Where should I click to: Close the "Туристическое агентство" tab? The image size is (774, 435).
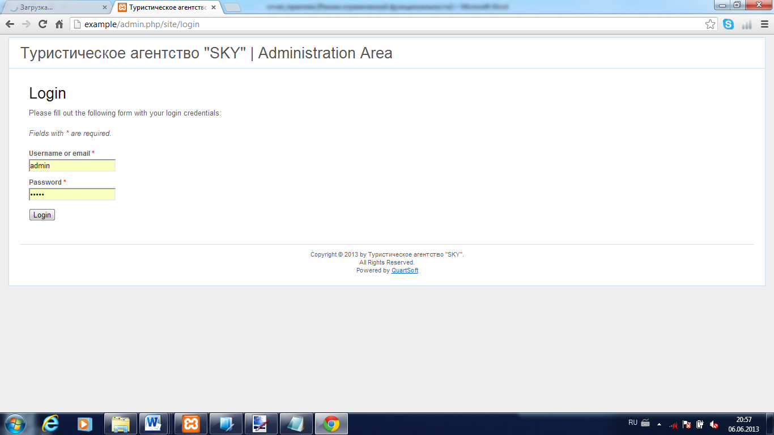pos(213,8)
